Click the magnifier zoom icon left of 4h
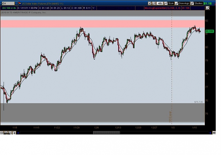Screen dimensions: 221x155 click(x=154, y=4)
